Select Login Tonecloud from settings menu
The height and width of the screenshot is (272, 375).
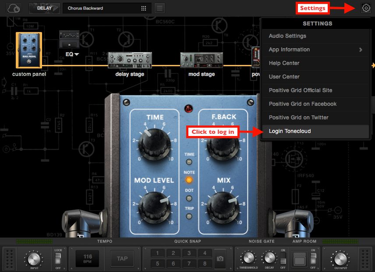(x=290, y=131)
